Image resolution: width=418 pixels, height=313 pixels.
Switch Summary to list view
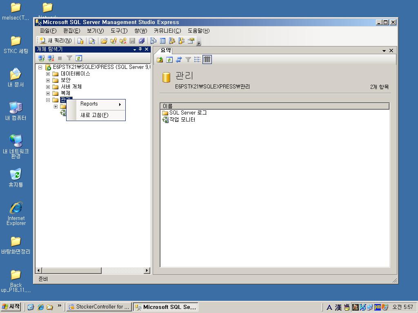(197, 60)
